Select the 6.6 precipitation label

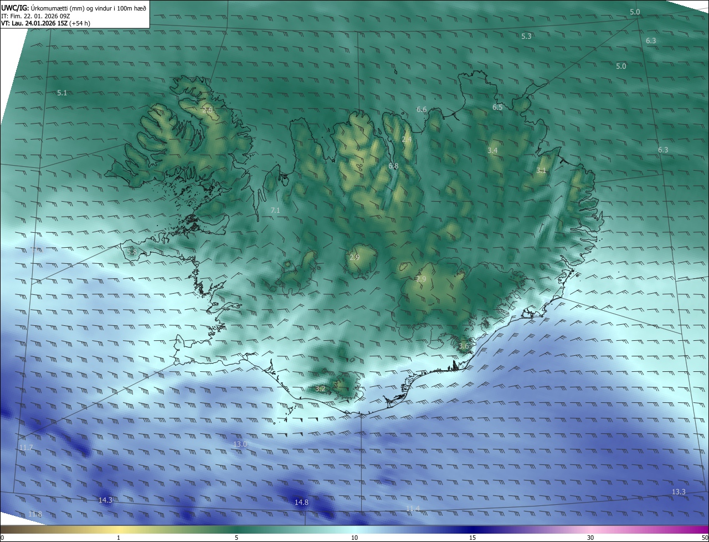click(x=422, y=110)
